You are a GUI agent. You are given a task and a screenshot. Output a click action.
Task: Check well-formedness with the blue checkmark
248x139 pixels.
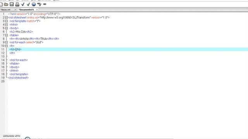[23, 4]
